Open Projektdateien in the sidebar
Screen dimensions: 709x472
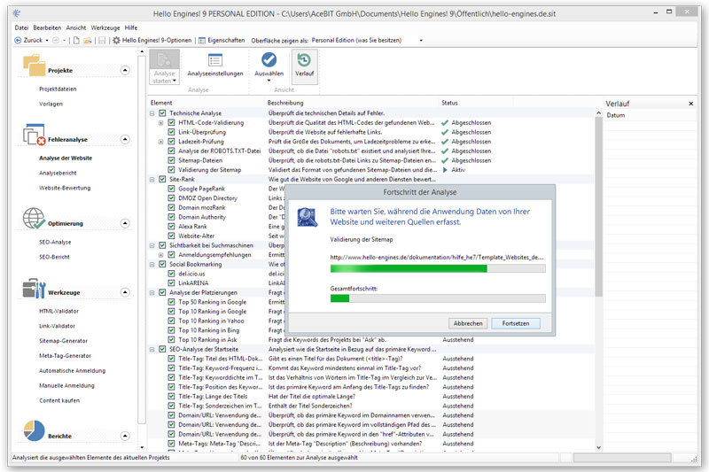point(58,89)
